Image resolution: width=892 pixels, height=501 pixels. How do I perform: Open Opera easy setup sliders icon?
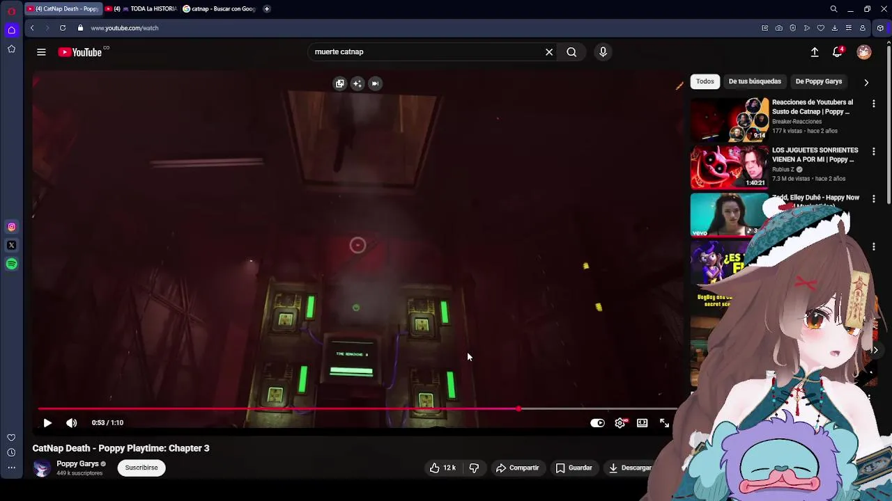(x=848, y=28)
